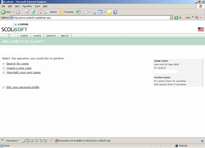The image size is (205, 148).
Task: Follow the View/edit your own cases link
Action: [x=23, y=73]
